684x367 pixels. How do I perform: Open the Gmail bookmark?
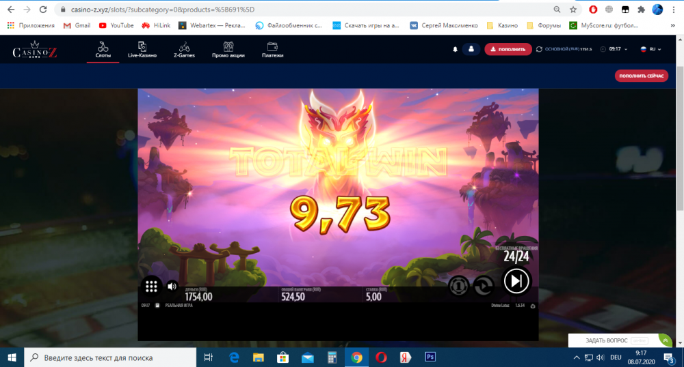77,25
